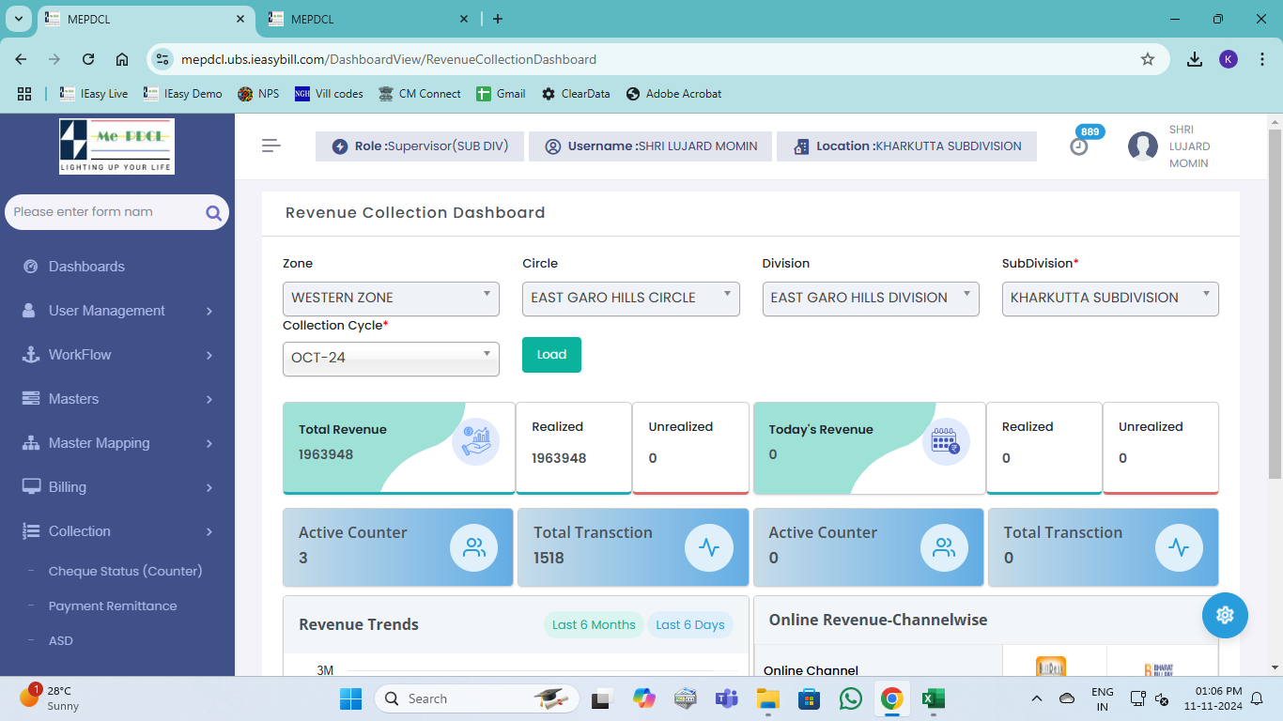Screen dimensions: 1283x721
Task: Click the Total Revenue hand-chart icon
Action: 475,442
